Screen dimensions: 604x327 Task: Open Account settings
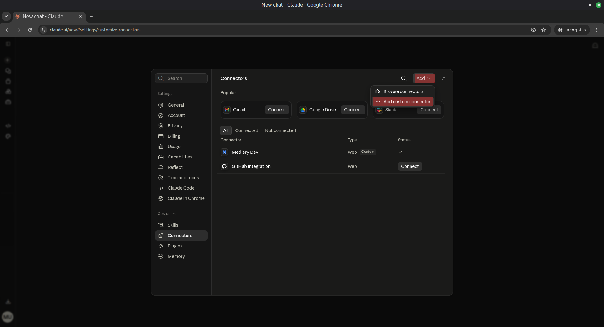(x=181, y=115)
